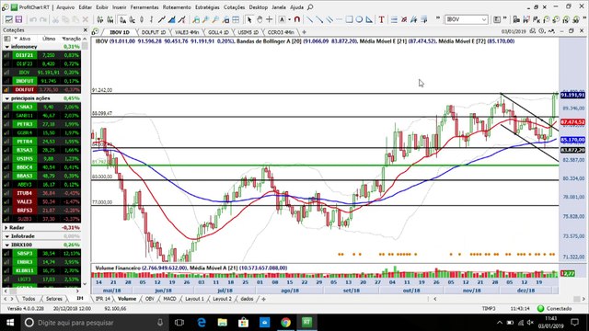Expand the Radar group
This screenshot has width=589, height=331.
[x=6, y=228]
